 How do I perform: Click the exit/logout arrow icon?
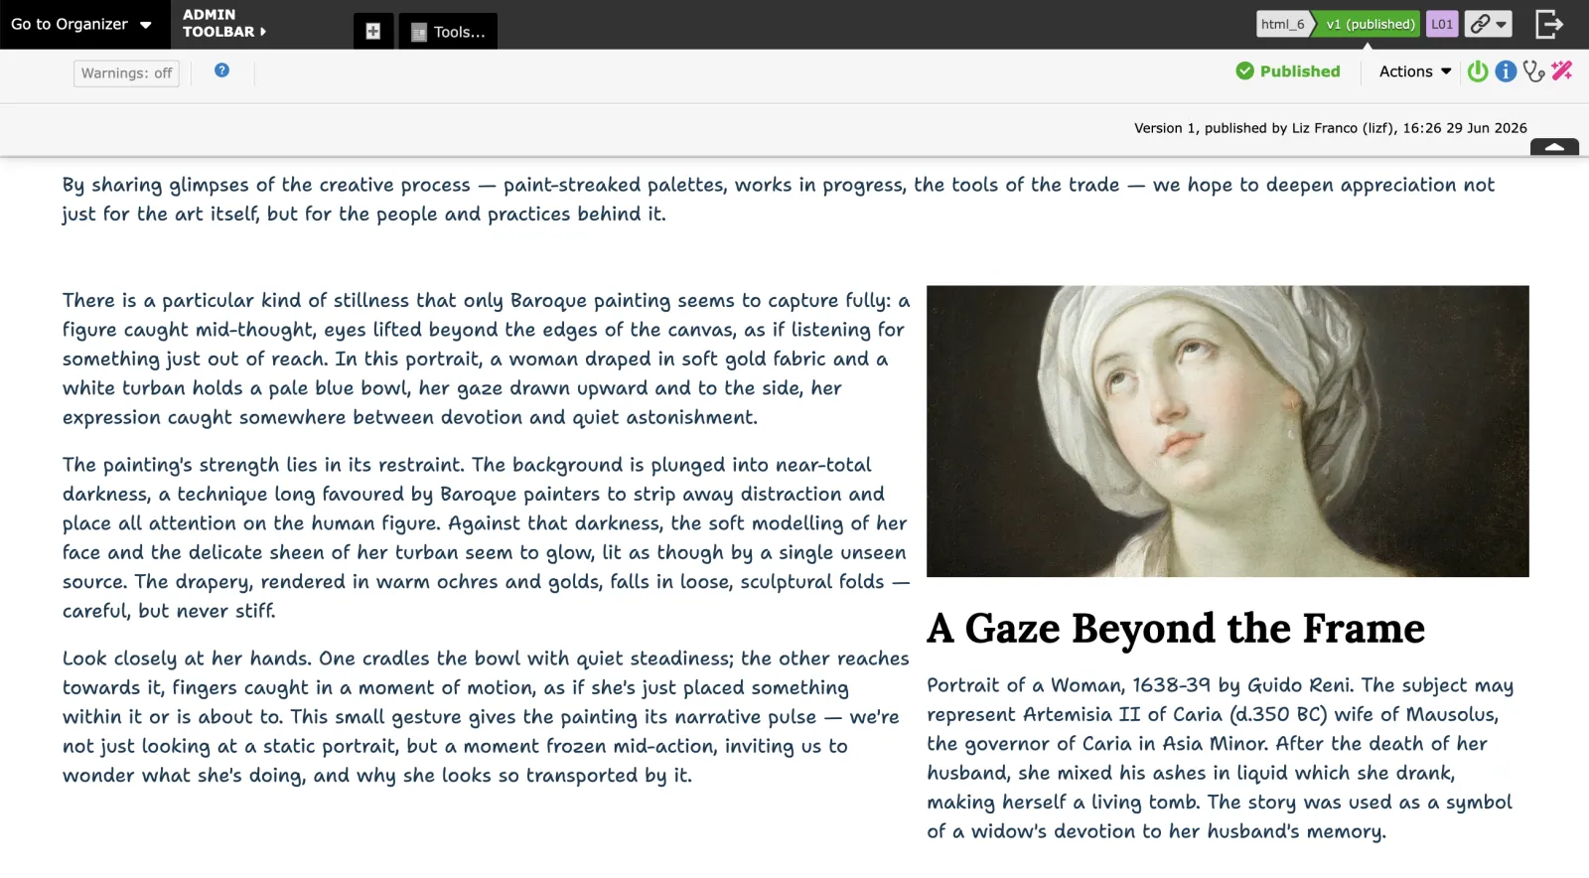coord(1549,24)
